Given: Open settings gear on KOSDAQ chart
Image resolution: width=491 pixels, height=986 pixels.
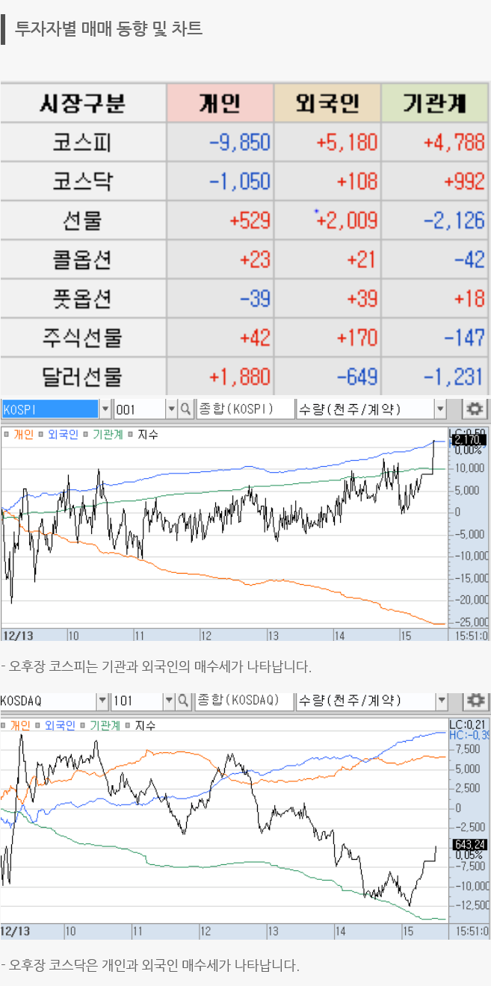Looking at the screenshot, I should 475,701.
